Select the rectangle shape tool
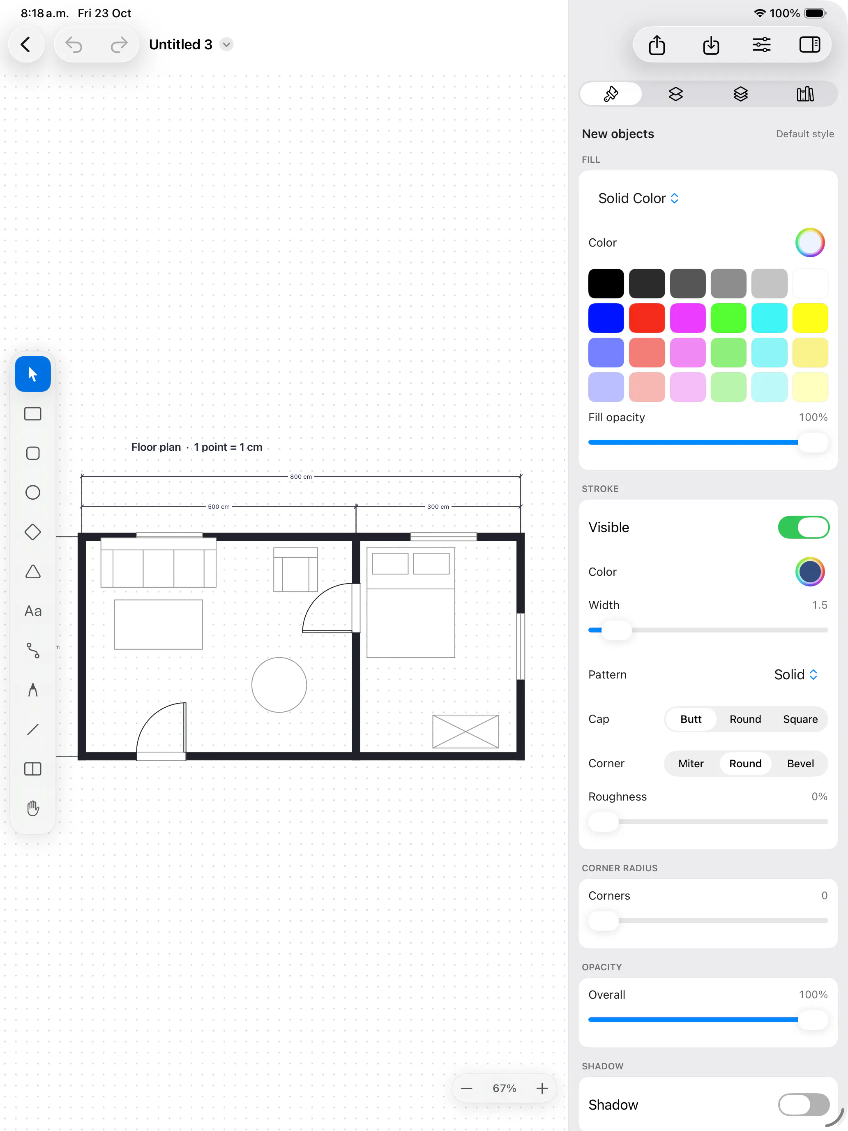This screenshot has height=1131, width=848. [33, 413]
